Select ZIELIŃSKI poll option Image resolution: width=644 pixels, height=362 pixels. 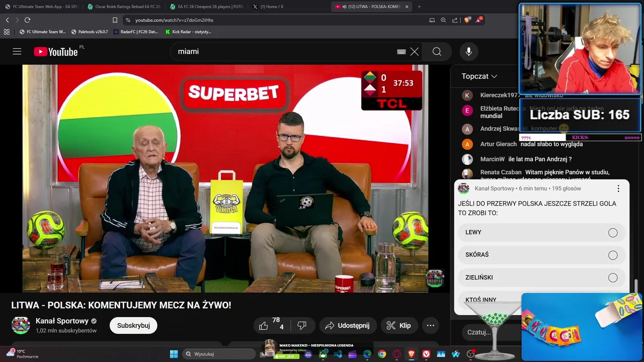pos(541,278)
